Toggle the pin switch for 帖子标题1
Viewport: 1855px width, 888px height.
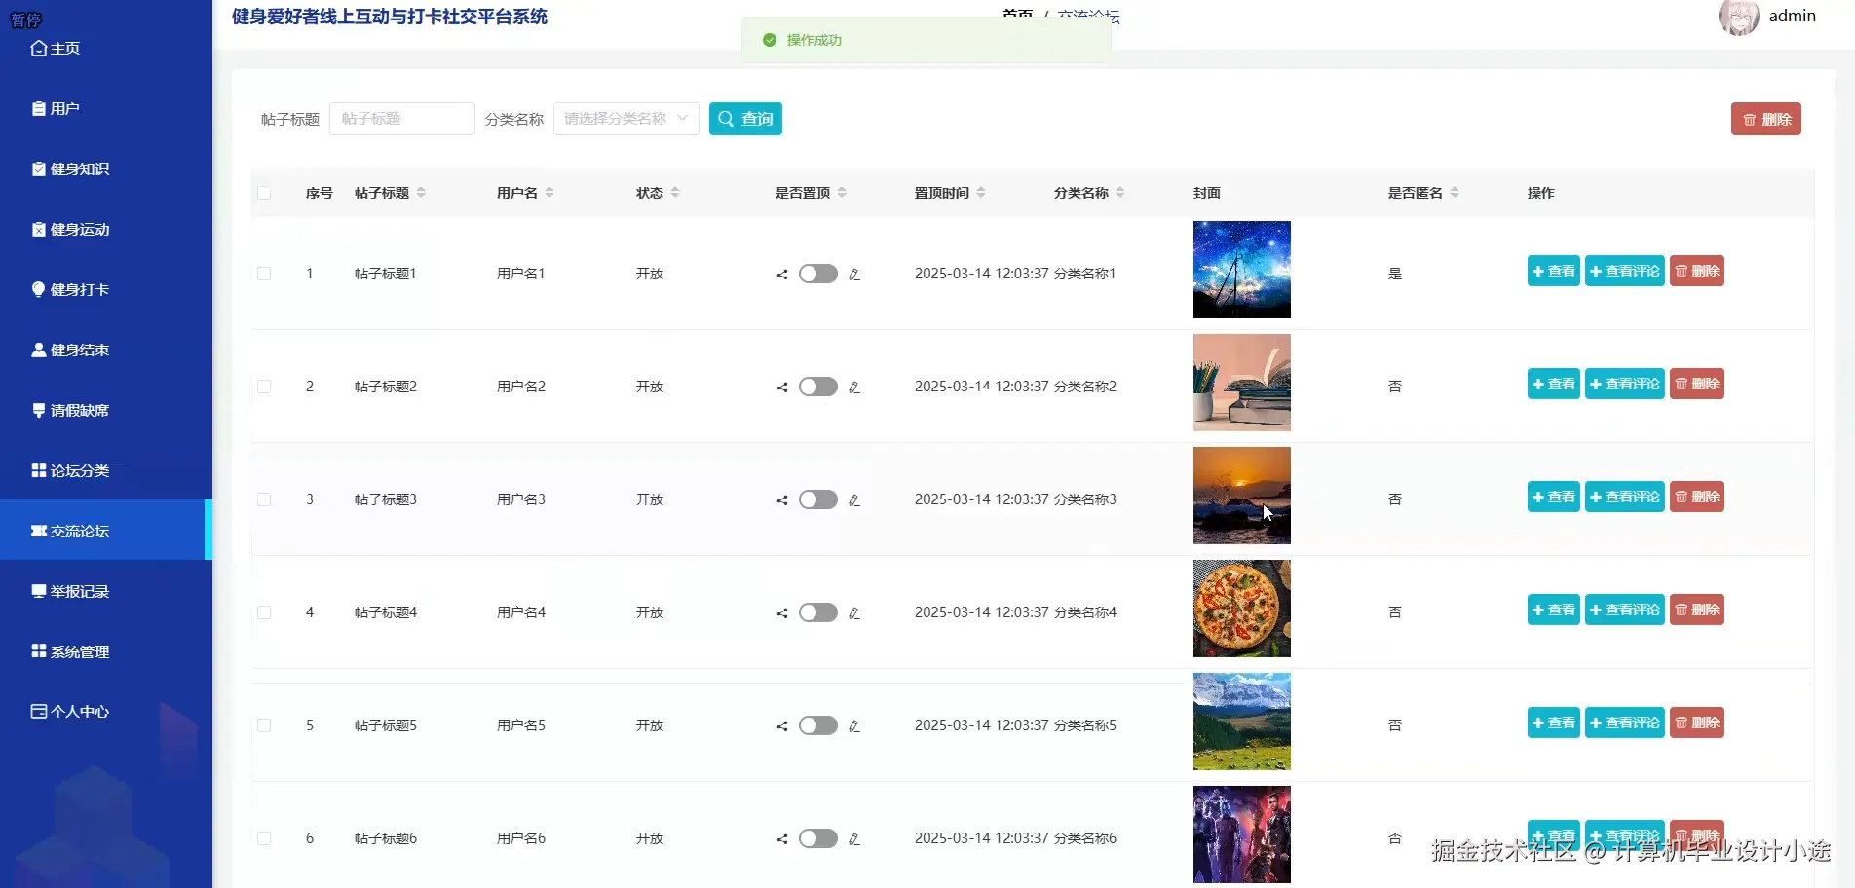click(818, 274)
